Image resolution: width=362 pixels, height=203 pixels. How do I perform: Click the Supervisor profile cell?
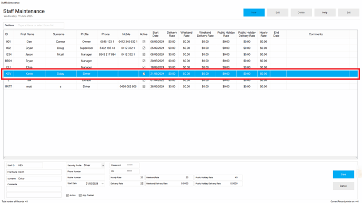[x=87, y=48]
